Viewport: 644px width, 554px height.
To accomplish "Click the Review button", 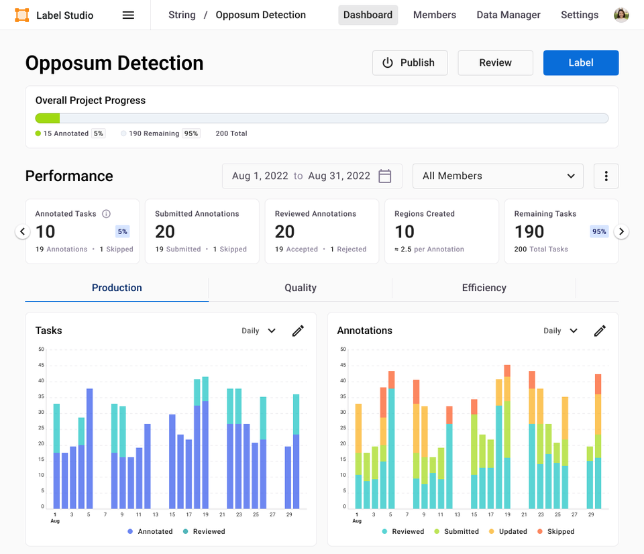I will coord(495,62).
